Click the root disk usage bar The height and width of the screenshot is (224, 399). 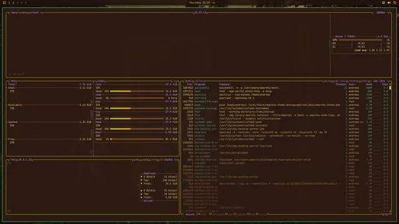(x=137, y=91)
